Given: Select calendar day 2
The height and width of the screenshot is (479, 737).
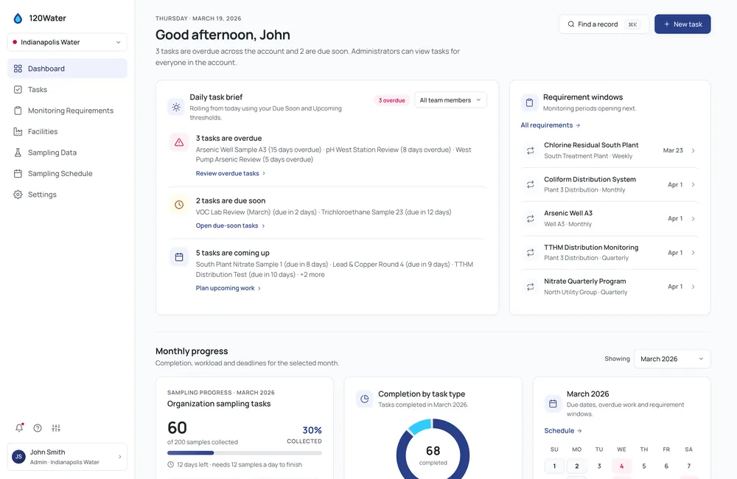Looking at the screenshot, I should click(577, 466).
